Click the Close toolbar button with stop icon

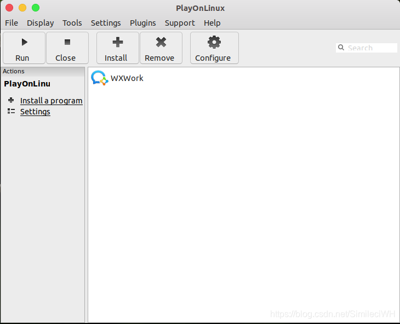(67, 48)
